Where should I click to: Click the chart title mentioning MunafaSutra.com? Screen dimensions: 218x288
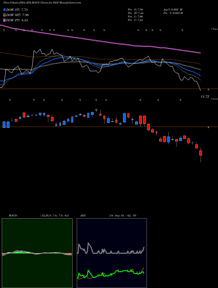coord(42,3)
